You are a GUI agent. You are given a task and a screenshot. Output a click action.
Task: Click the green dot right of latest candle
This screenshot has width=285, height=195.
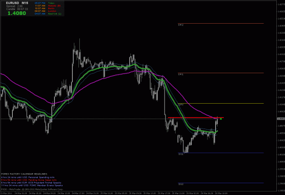tap(221, 119)
